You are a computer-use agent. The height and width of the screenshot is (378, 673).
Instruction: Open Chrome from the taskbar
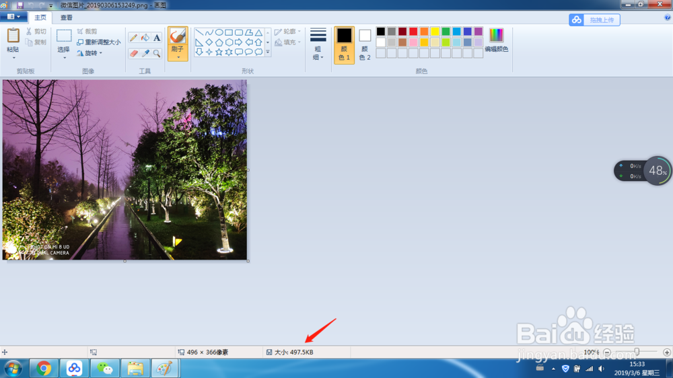(44, 369)
